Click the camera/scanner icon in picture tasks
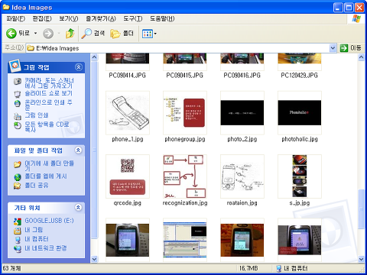Image resolution: width=367 pixels, height=275 pixels. point(18,81)
